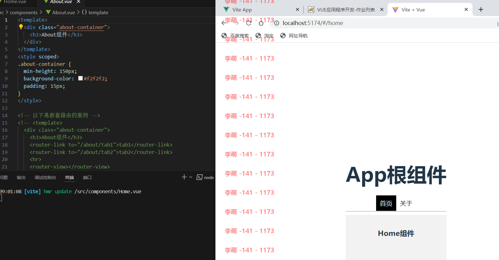Click the site information icon in address bar
Viewport: 499px width, 260px height.
tap(277, 23)
